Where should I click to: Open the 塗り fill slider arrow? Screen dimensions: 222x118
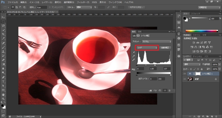coord(219,69)
